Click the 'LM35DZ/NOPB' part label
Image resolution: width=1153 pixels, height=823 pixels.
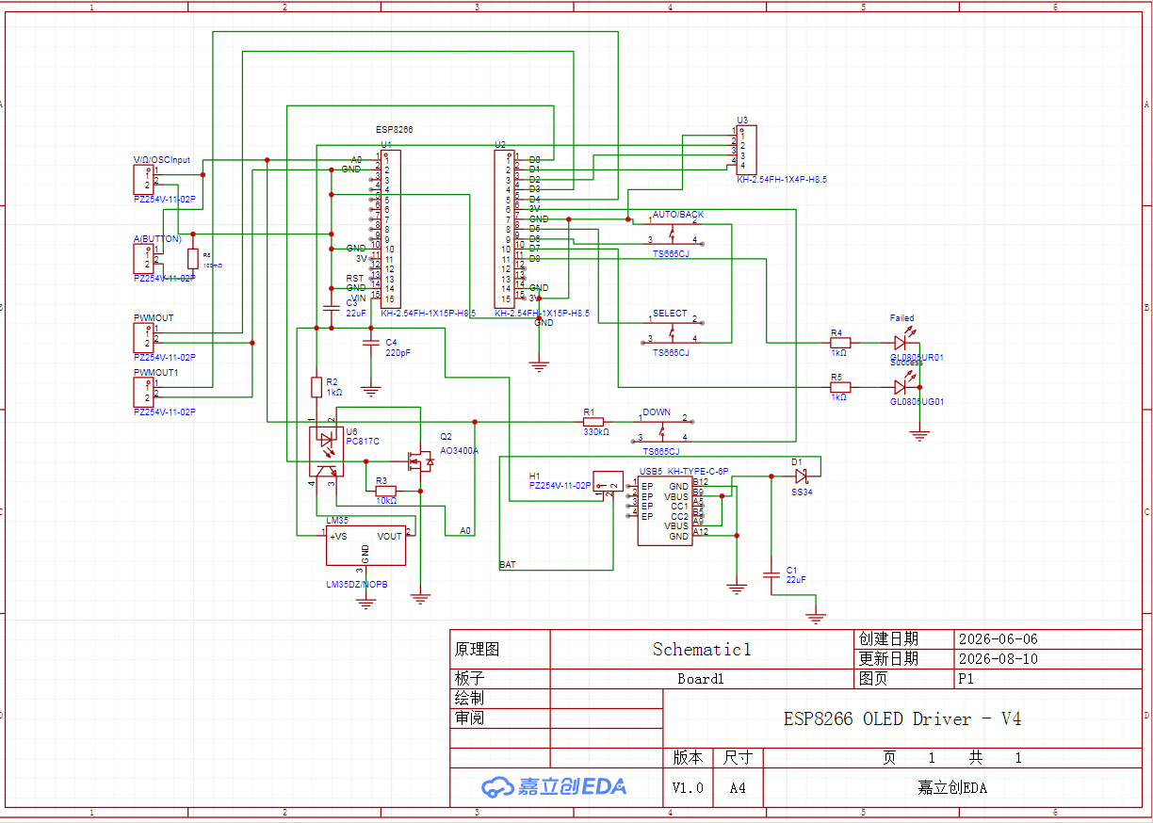tap(357, 585)
